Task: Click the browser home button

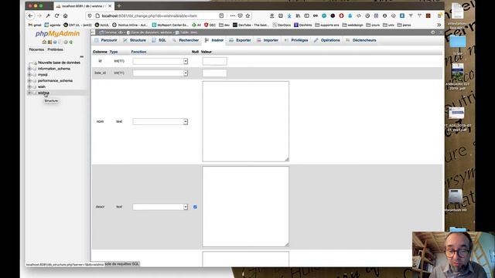Action: tap(65, 15)
